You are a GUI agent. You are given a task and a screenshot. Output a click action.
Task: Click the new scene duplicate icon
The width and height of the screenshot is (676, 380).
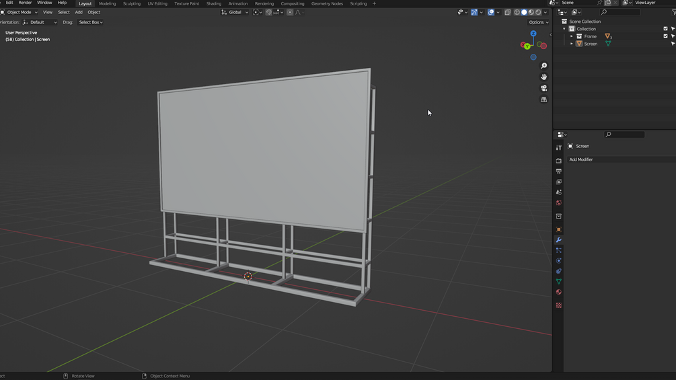click(x=608, y=3)
